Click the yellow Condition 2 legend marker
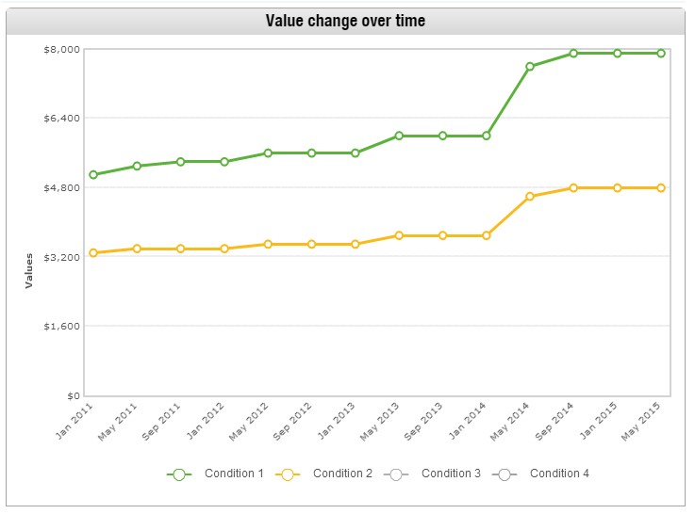The height and width of the screenshot is (514, 695). pos(288,474)
